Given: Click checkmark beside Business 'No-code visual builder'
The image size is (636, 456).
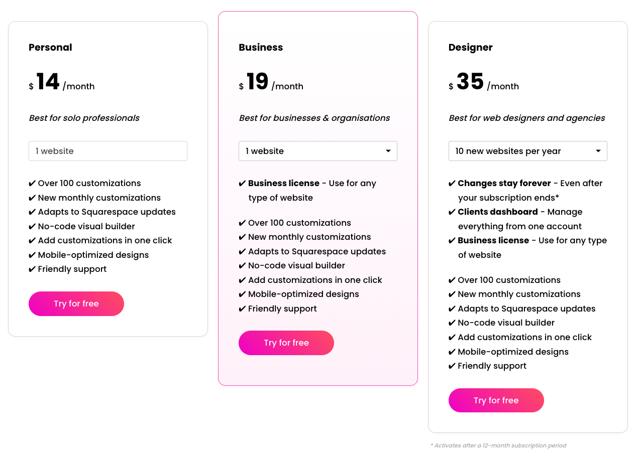Looking at the screenshot, I should click(x=242, y=266).
